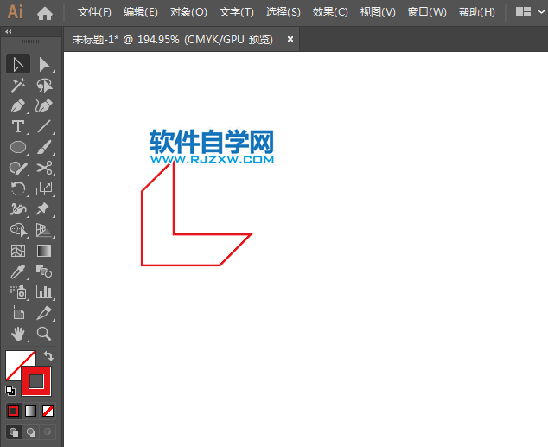Select the Mesh tool

[x=18, y=251]
